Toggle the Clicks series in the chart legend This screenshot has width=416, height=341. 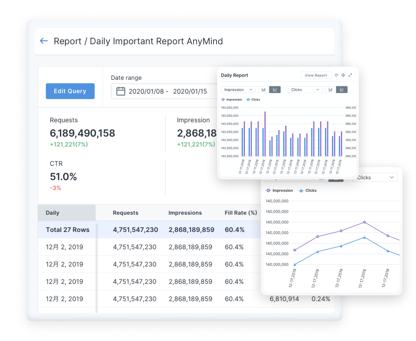[x=254, y=99]
